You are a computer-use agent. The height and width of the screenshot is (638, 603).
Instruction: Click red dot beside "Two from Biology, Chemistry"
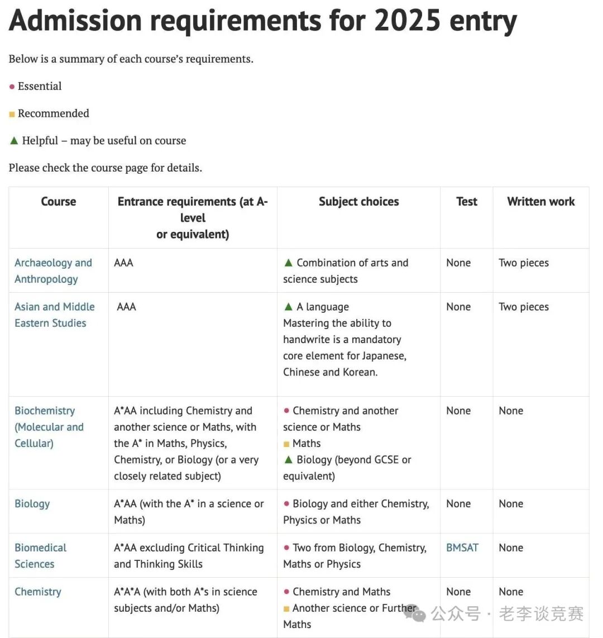(286, 548)
